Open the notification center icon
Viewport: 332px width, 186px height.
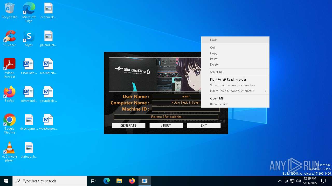click(323, 181)
